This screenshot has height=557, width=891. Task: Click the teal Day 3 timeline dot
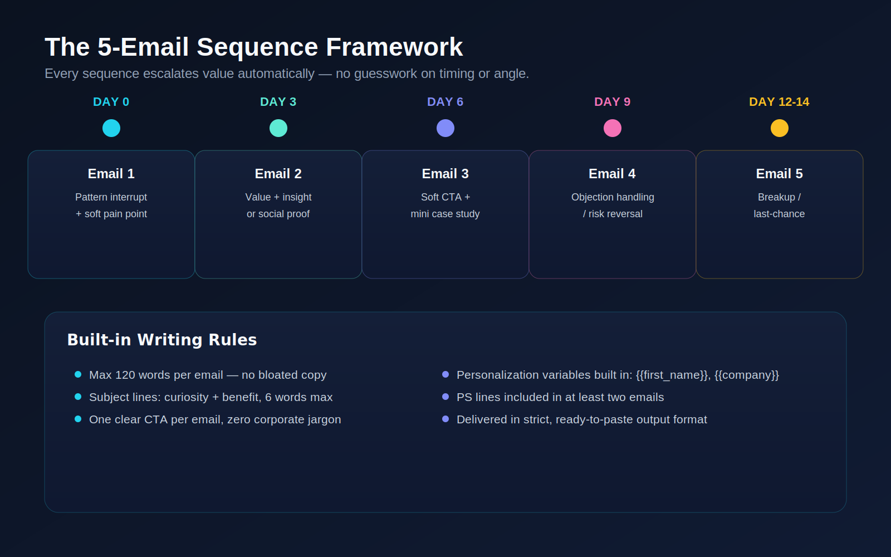pos(278,128)
